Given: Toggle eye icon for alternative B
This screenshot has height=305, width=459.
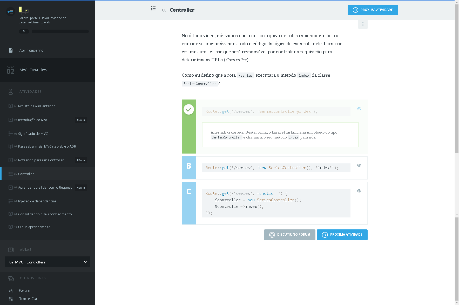Looking at the screenshot, I should point(359,165).
